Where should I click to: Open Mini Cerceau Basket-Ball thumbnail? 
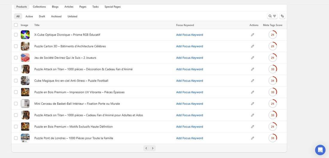point(25,104)
